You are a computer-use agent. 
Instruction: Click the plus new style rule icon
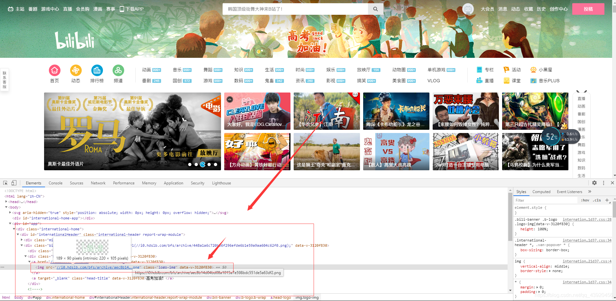(x=607, y=200)
